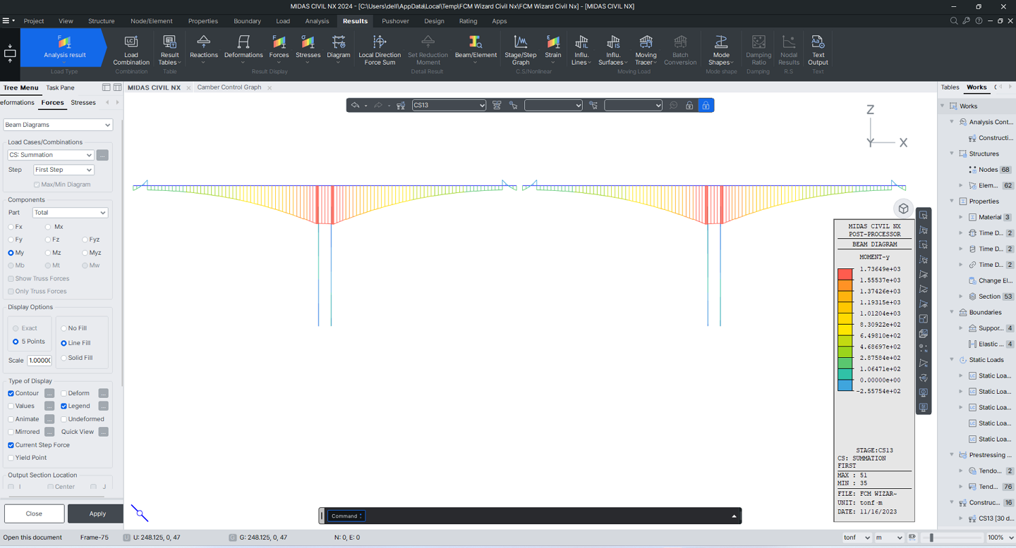The image size is (1016, 548).
Task: Open the Stresses results icon
Action: tap(308, 49)
